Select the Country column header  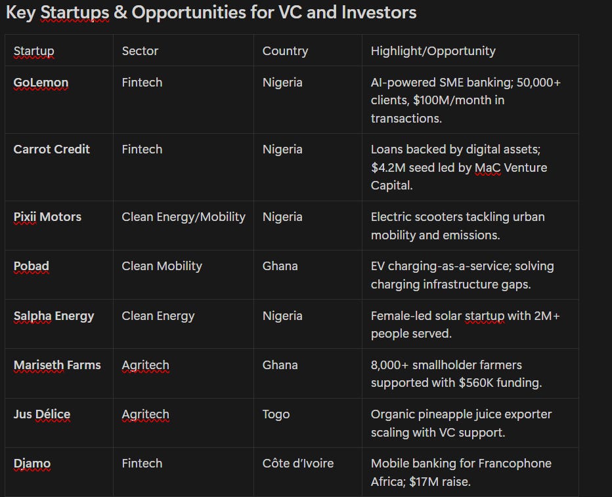(285, 50)
